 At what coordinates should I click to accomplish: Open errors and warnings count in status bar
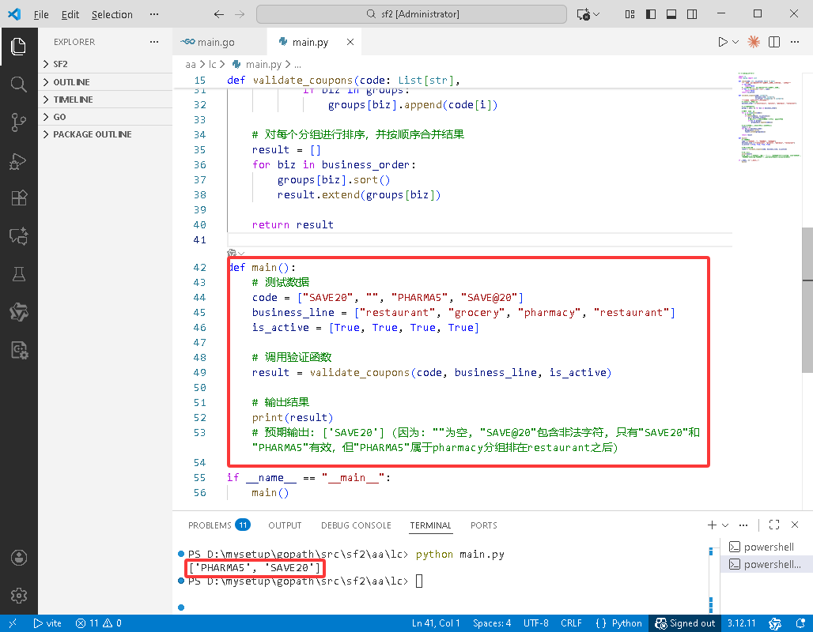(x=98, y=623)
